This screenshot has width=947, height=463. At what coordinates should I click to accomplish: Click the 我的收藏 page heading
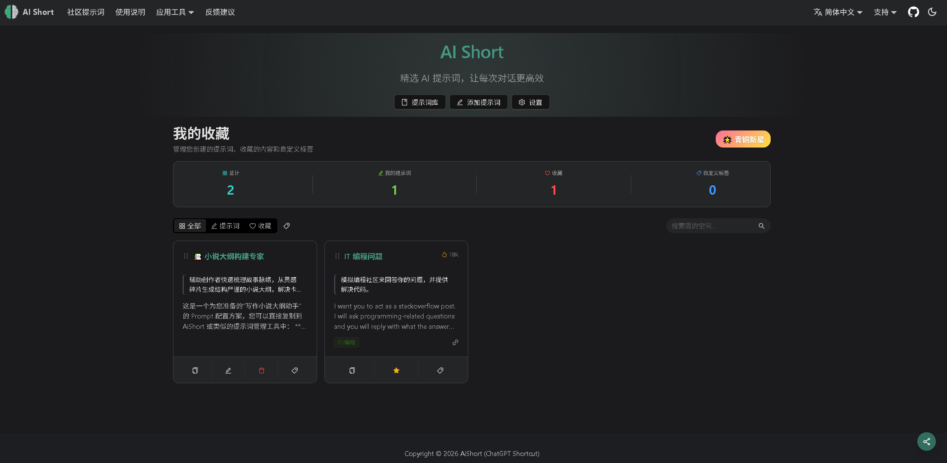click(x=201, y=133)
